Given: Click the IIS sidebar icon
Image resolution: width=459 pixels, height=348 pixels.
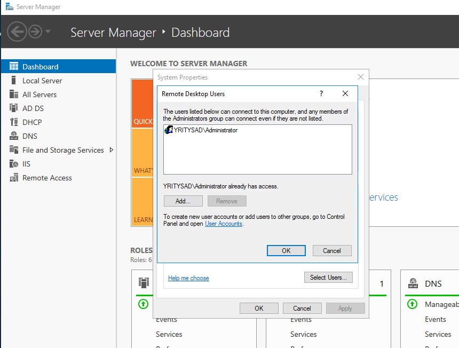Looking at the screenshot, I should [x=14, y=164].
